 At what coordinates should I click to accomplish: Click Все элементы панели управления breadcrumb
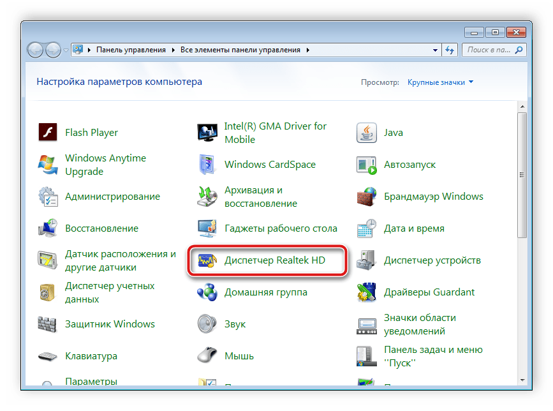tap(242, 50)
